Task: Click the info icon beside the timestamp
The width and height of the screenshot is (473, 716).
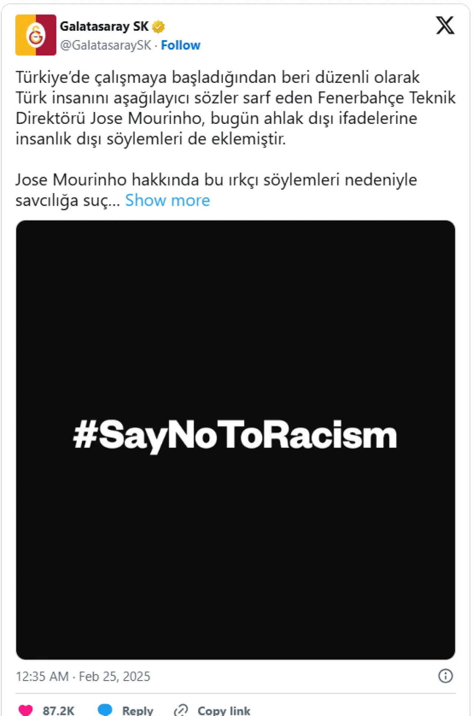Action: click(445, 676)
